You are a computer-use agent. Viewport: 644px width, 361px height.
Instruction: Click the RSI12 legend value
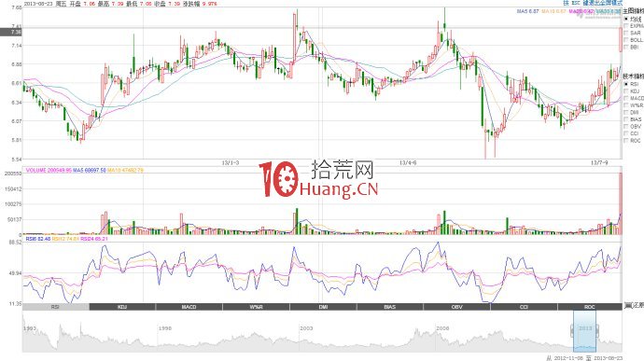65,239
